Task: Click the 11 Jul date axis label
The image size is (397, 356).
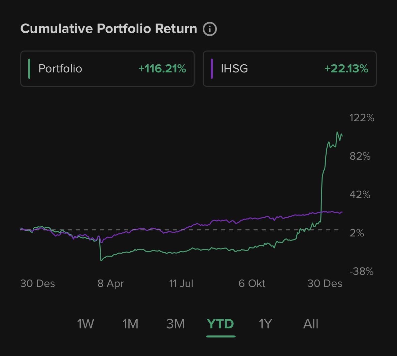Action: coord(181,284)
